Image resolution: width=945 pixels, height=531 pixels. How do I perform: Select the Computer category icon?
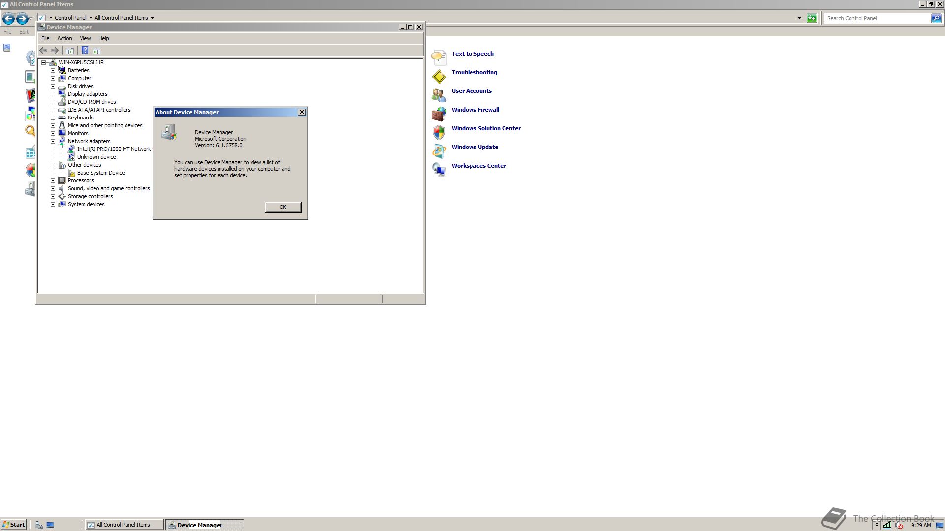pos(62,78)
